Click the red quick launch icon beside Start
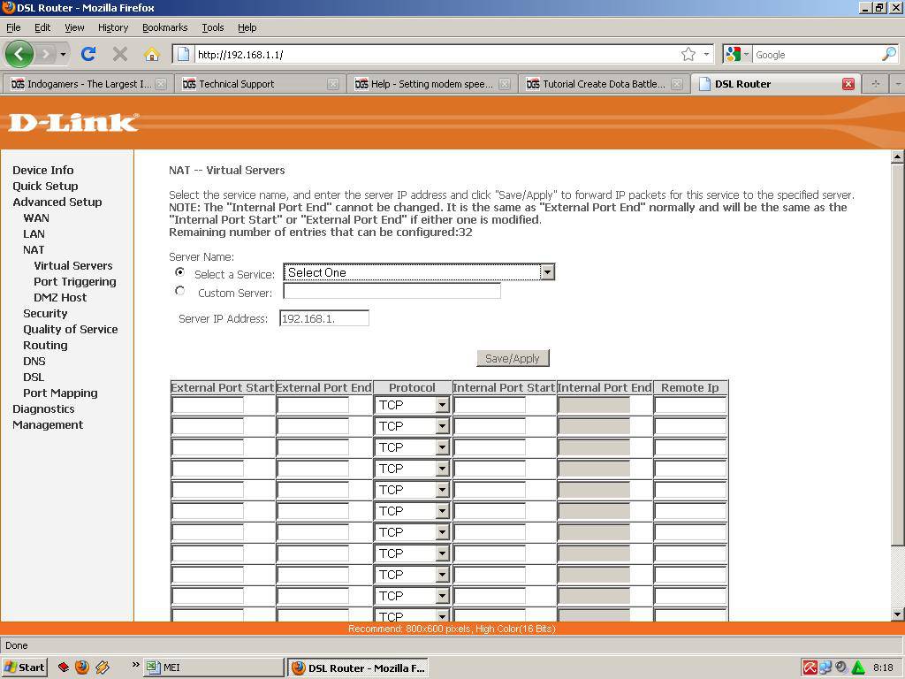This screenshot has height=679, width=905. click(63, 668)
